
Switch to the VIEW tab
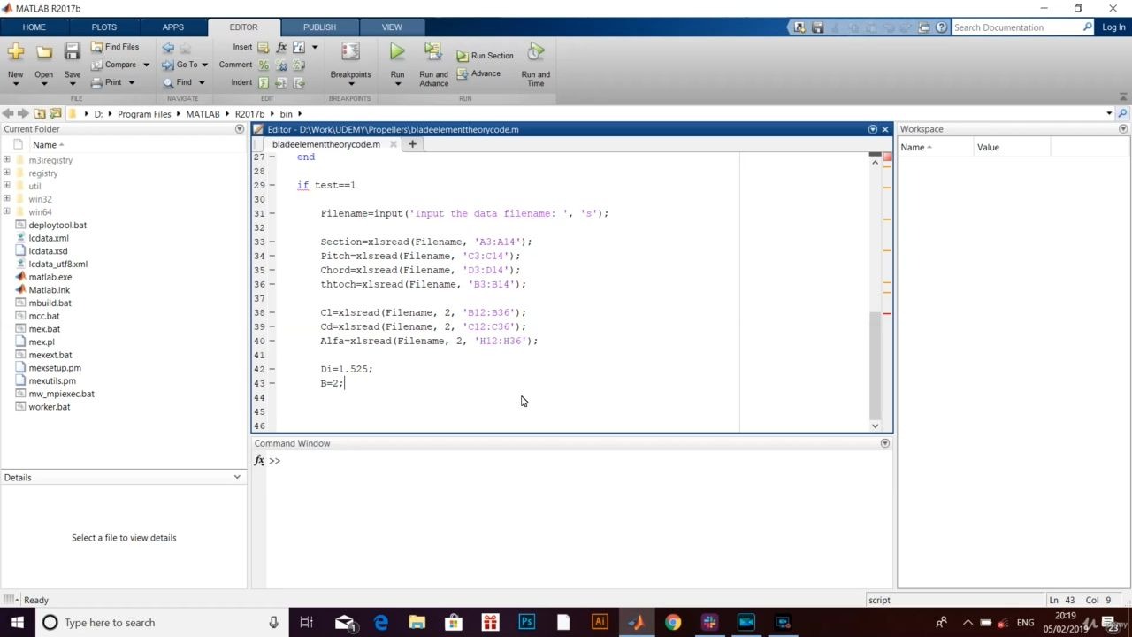tap(392, 27)
